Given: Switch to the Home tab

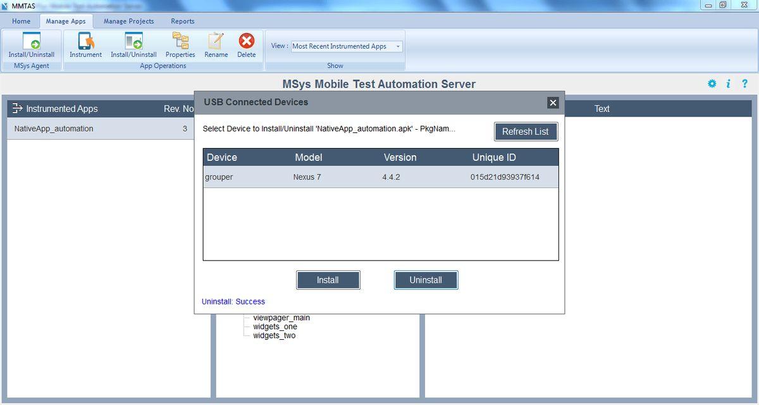Looking at the screenshot, I should pyautogui.click(x=21, y=21).
